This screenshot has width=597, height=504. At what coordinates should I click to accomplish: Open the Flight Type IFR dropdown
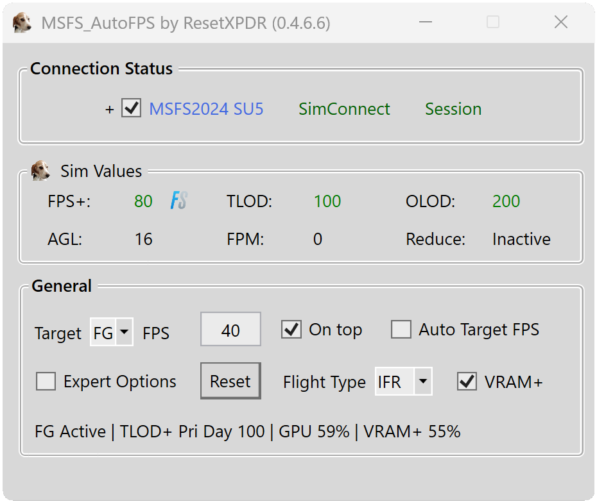click(404, 381)
